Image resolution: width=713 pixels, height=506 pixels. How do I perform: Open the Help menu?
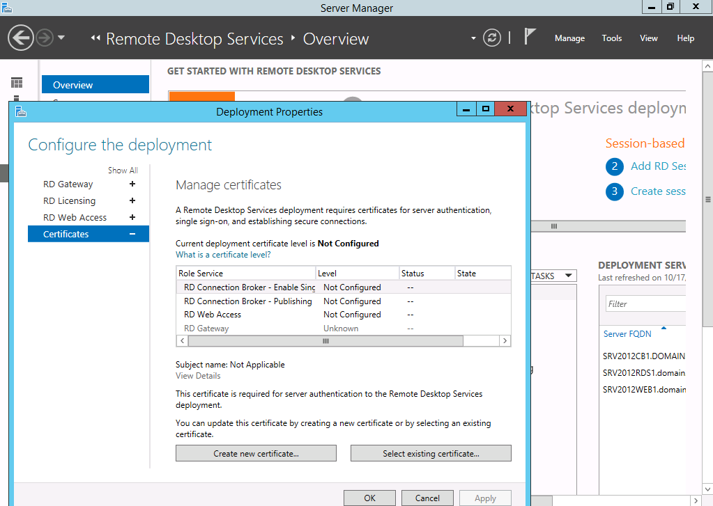point(685,38)
